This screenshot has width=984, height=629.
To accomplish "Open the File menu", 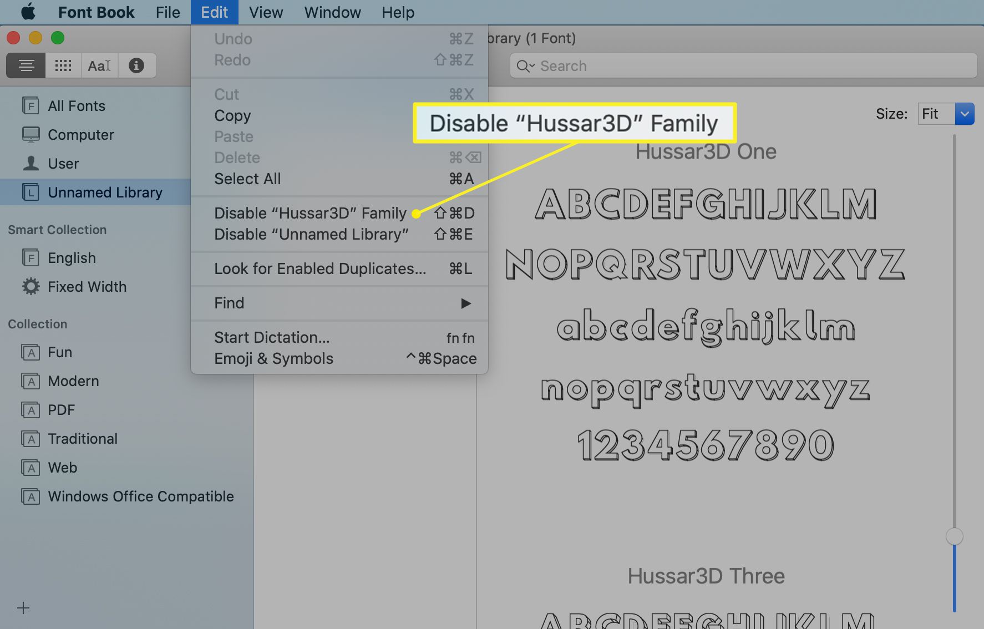I will coord(168,12).
